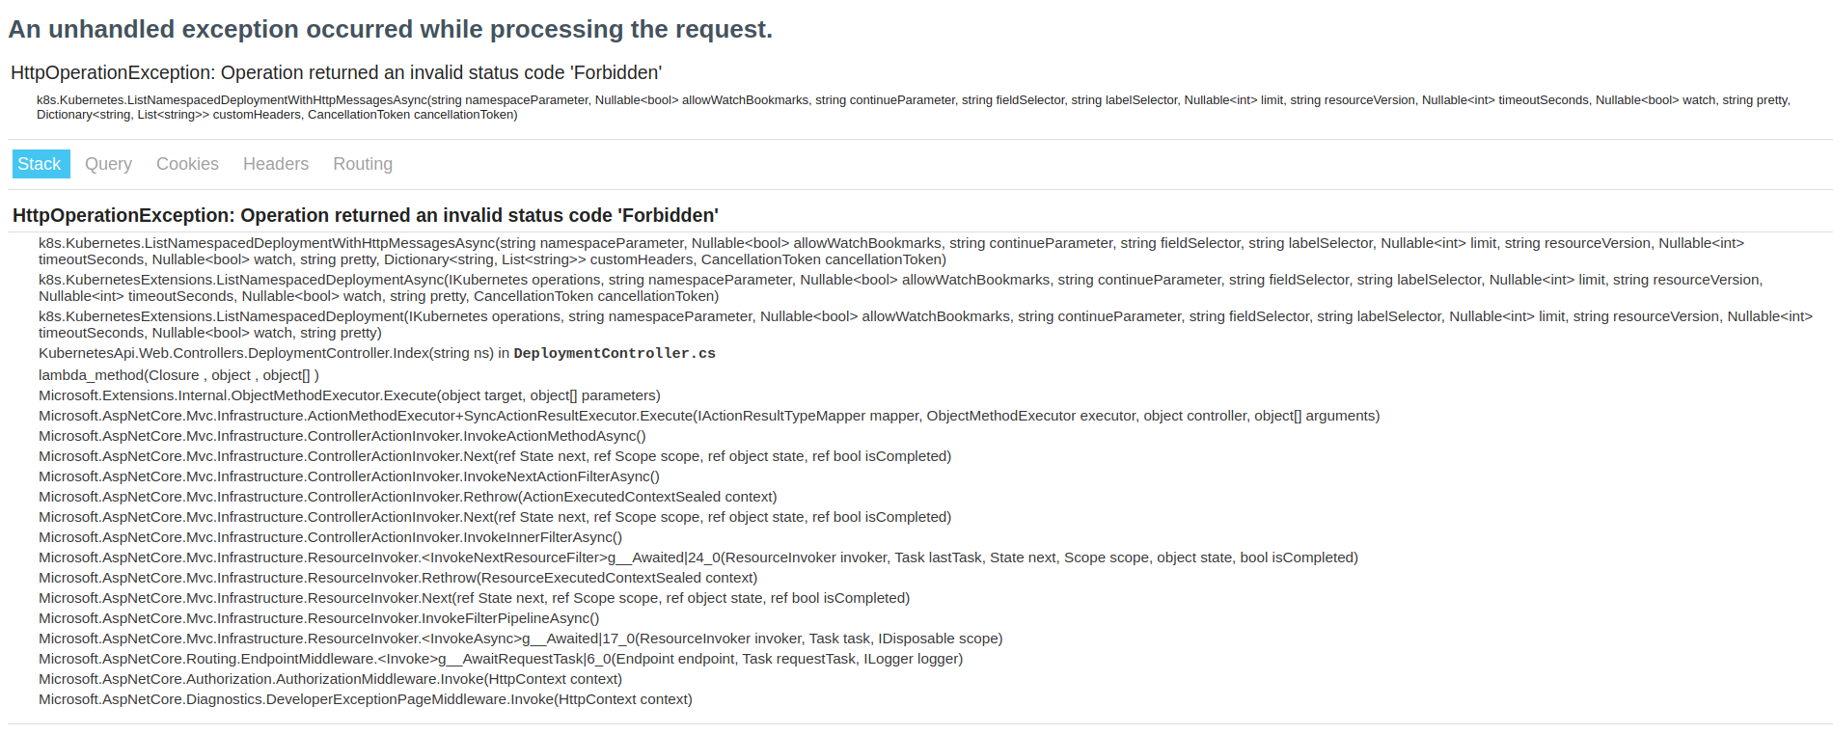View the Headers tab
Image resolution: width=1833 pixels, height=734 pixels.
point(276,164)
